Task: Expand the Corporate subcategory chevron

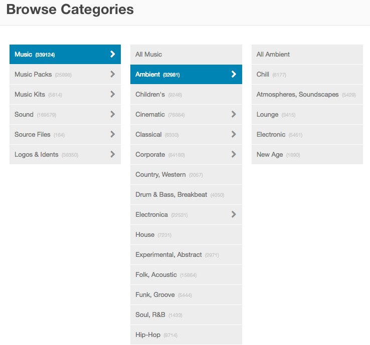Action: 234,154
